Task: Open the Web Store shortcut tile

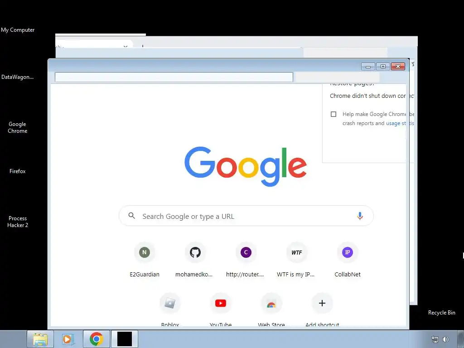Action: [271, 309]
